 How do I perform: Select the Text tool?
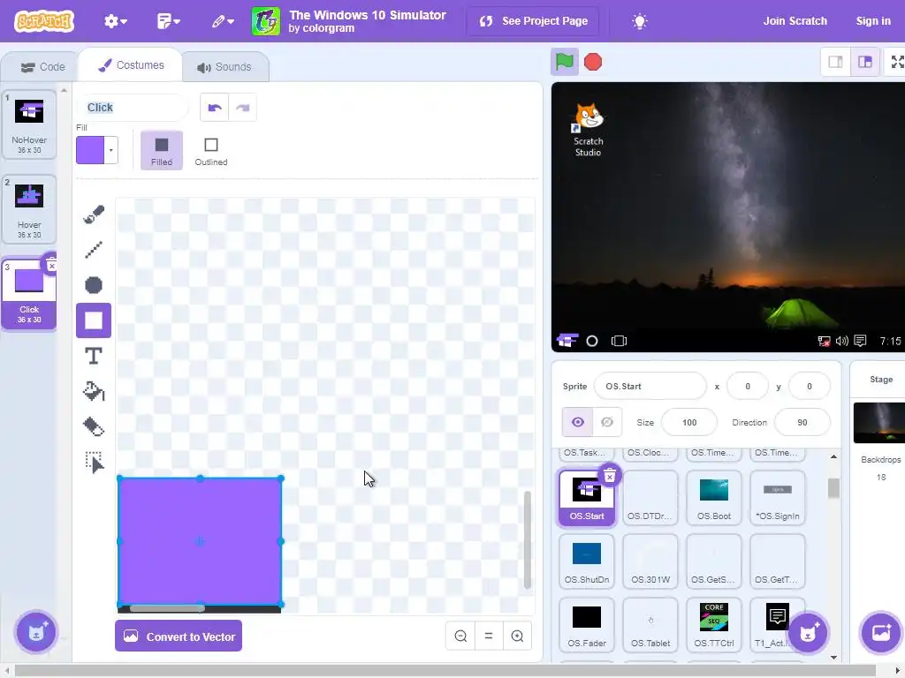(94, 357)
